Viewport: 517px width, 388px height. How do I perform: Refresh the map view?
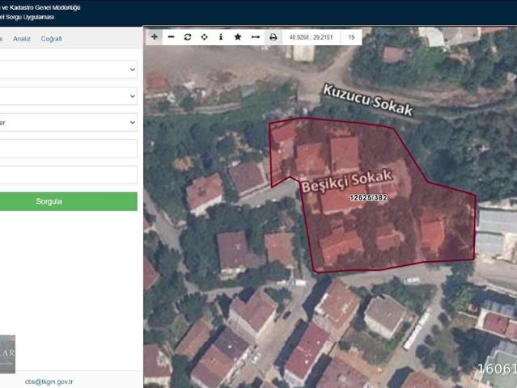point(188,37)
